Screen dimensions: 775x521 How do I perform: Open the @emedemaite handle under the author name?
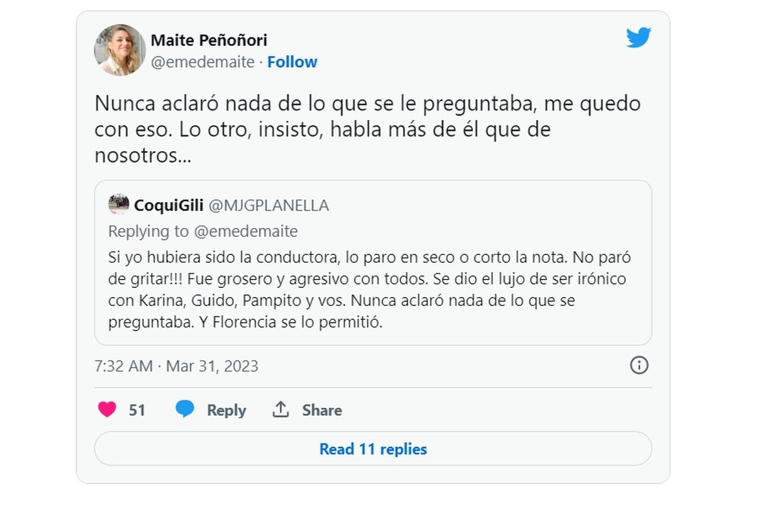click(203, 62)
